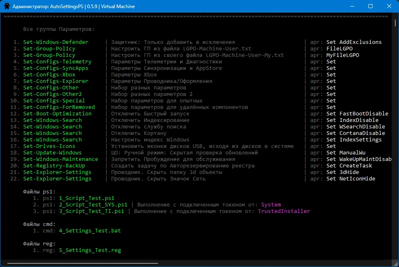Select the Set-Windows-Defender entry

56,42
